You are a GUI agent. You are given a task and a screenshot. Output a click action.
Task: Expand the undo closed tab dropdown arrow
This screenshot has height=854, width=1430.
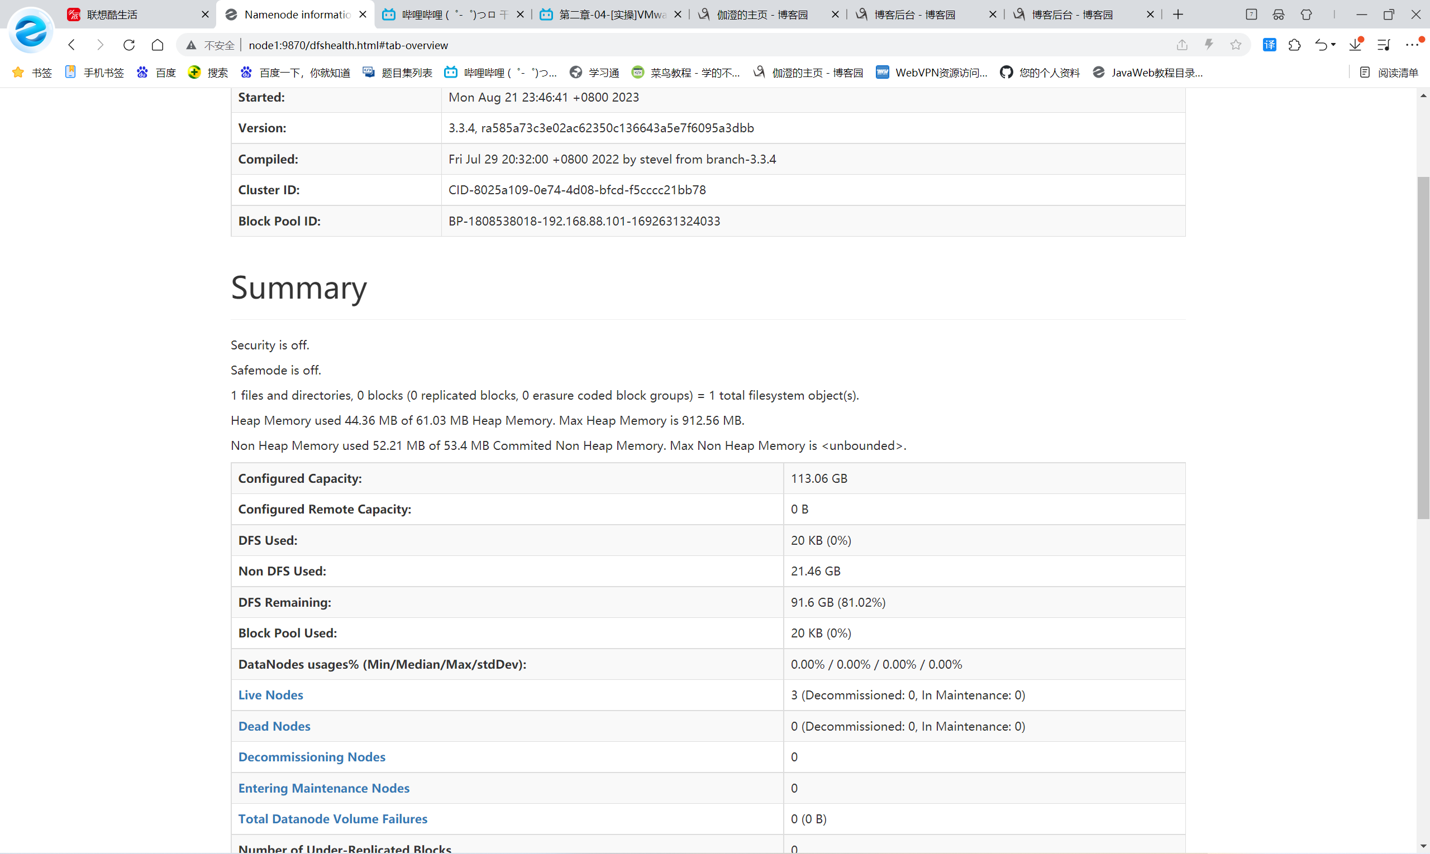click(x=1333, y=45)
